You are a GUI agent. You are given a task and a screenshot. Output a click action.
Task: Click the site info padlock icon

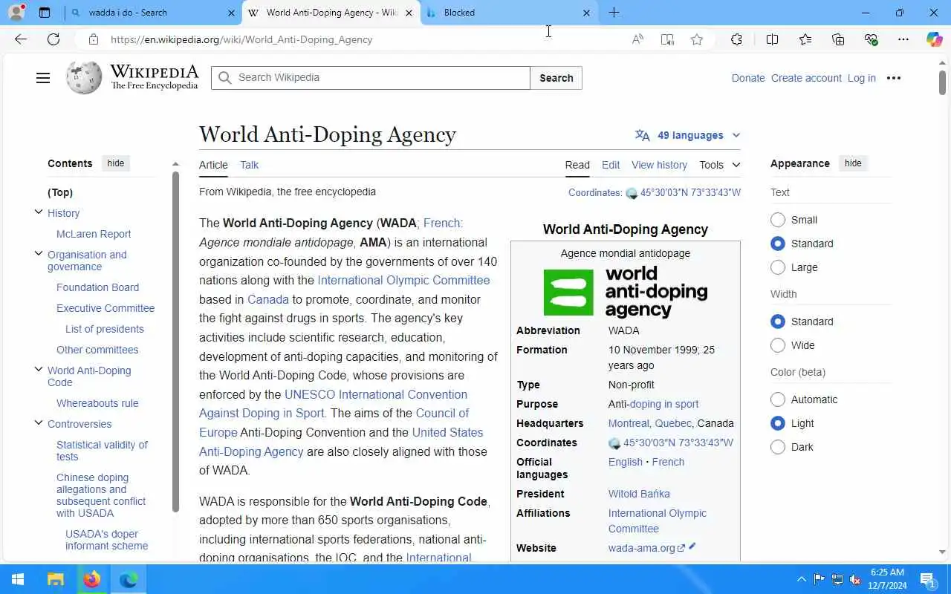93,39
